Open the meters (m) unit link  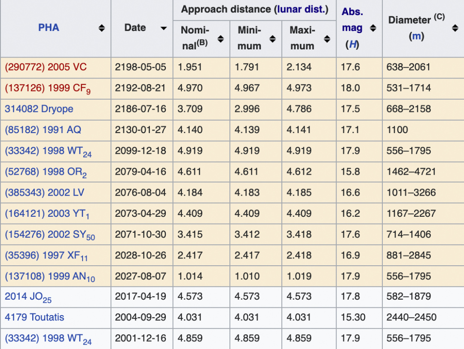click(x=416, y=36)
